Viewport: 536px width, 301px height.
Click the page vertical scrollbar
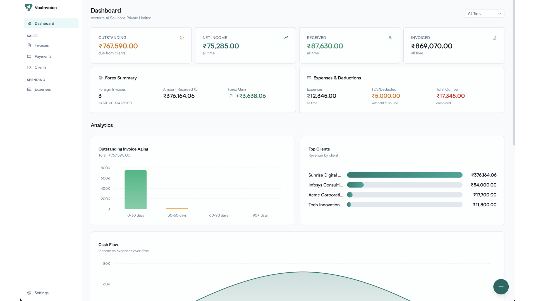(x=514, y=72)
